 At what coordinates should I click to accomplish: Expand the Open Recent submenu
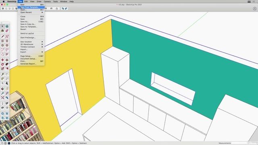coord(31,12)
